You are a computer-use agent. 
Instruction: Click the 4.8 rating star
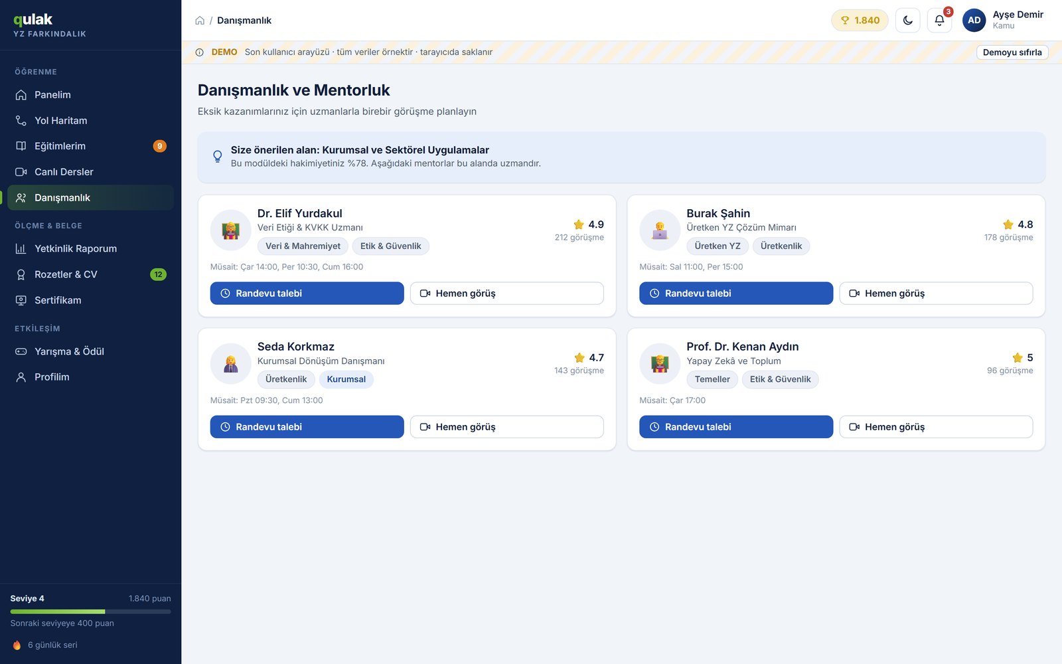[1008, 224]
